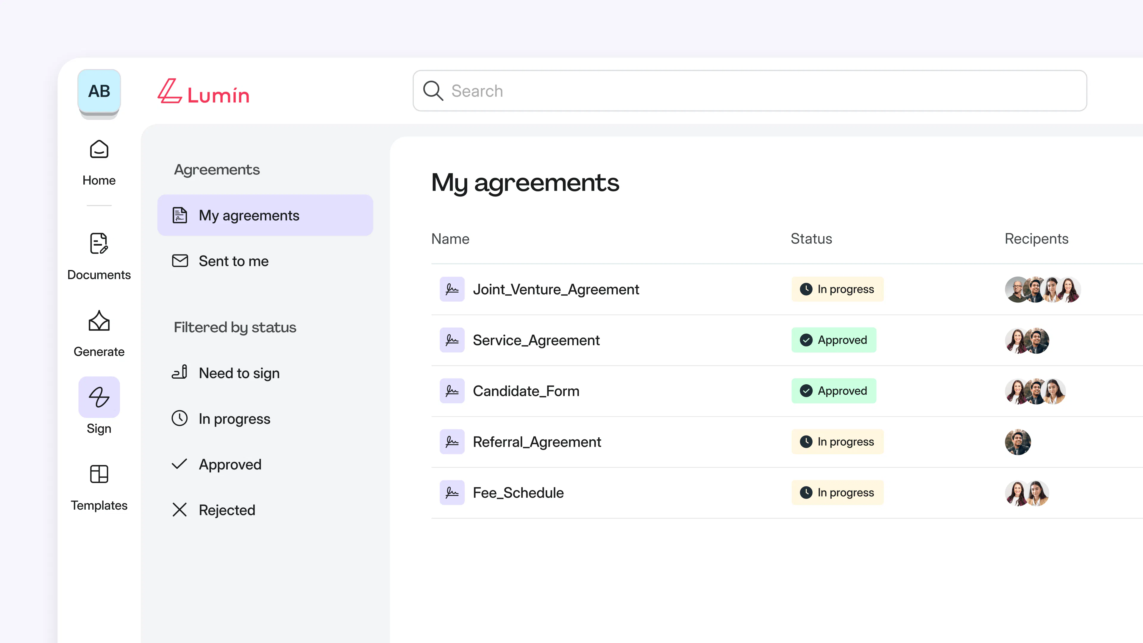
Task: Select the My agreements menu item
Action: 265,215
